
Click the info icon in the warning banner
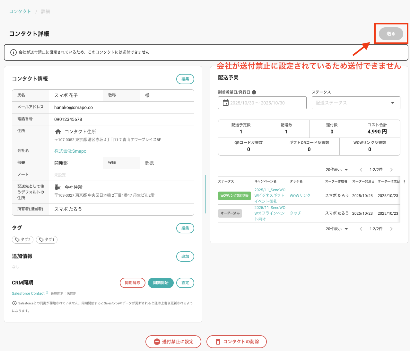tap(13, 52)
